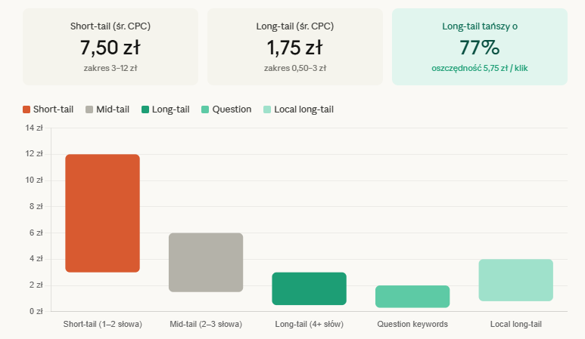The image size is (585, 339).
Task: Open the Short-tail average CPC card
Action: 110,47
